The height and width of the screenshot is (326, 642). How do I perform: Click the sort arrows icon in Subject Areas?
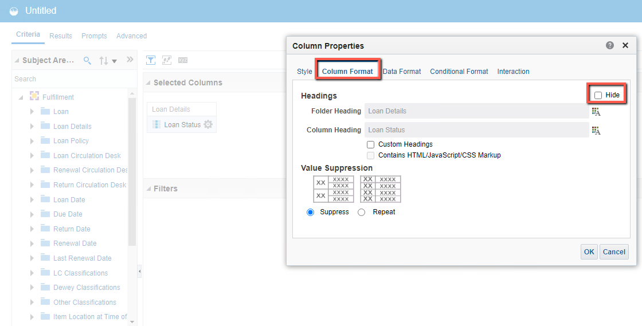click(104, 61)
